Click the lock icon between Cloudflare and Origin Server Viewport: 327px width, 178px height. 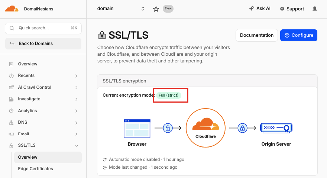242,128
